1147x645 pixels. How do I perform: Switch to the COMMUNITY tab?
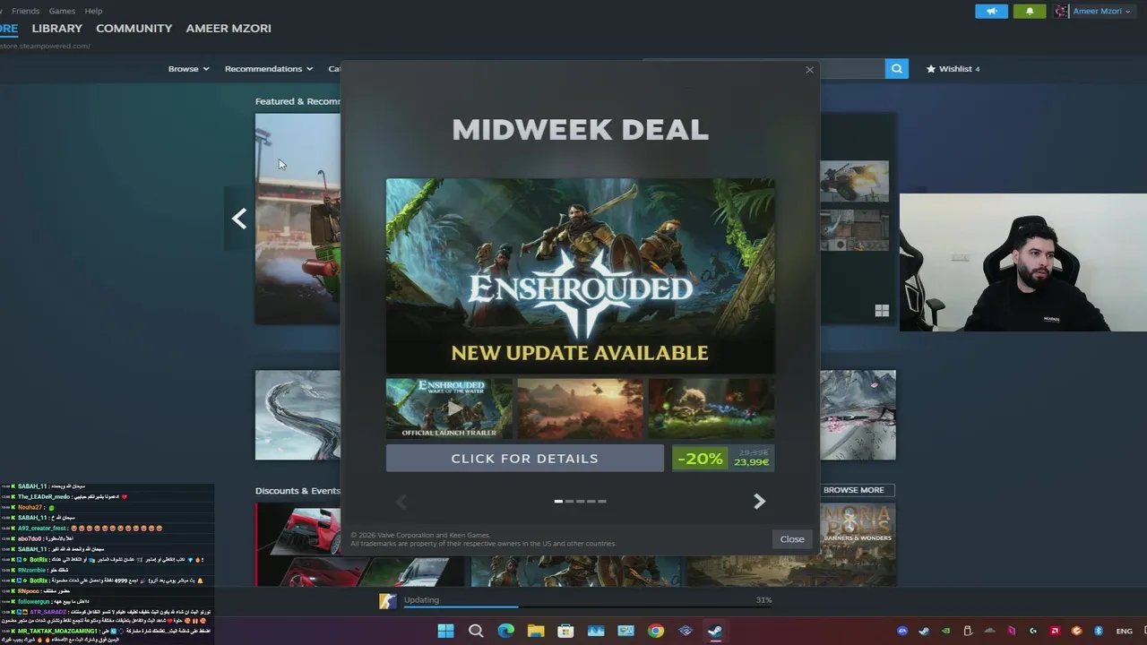point(134,29)
